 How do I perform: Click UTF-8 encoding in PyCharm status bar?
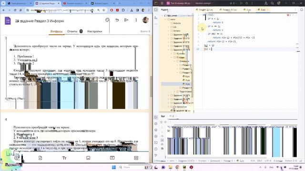point(268,161)
